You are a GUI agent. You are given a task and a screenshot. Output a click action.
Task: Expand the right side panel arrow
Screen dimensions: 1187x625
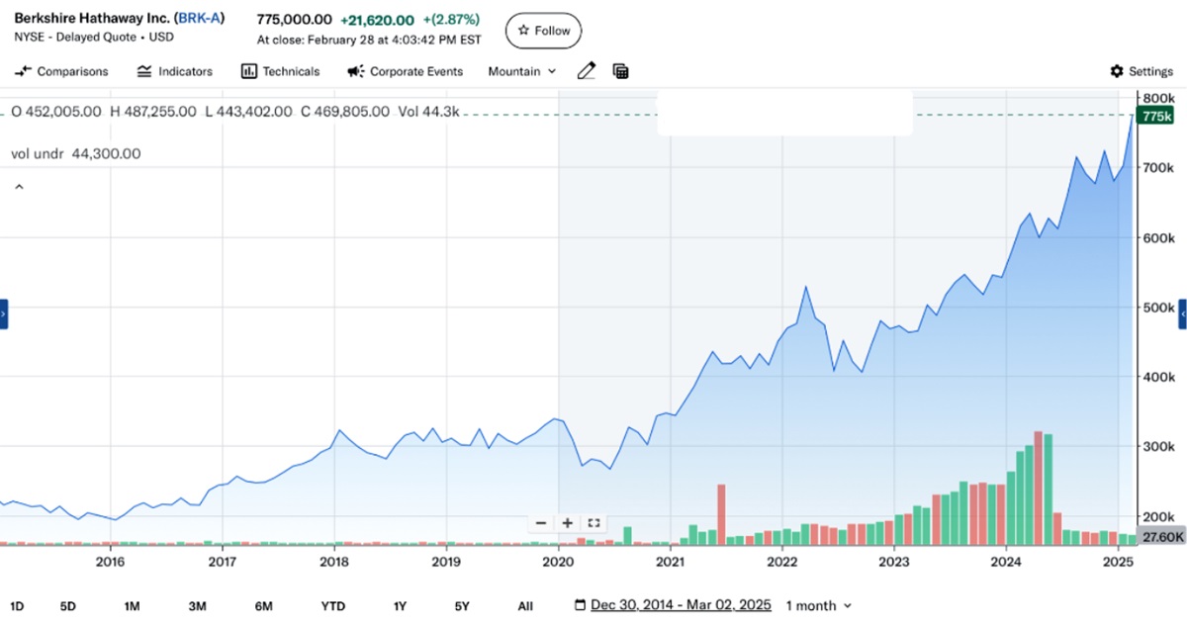(1182, 313)
